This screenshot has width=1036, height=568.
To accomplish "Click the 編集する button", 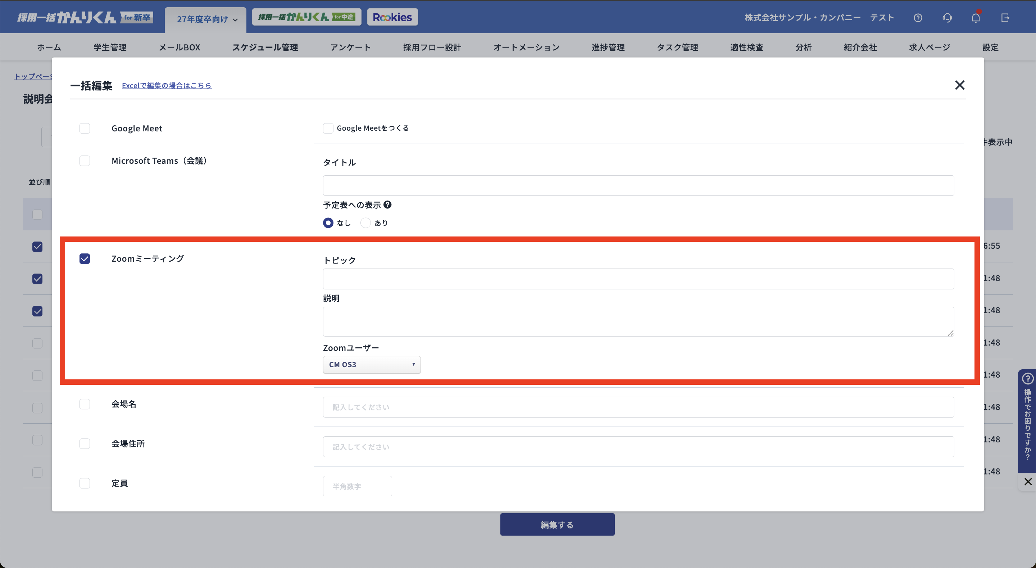I will 557,524.
